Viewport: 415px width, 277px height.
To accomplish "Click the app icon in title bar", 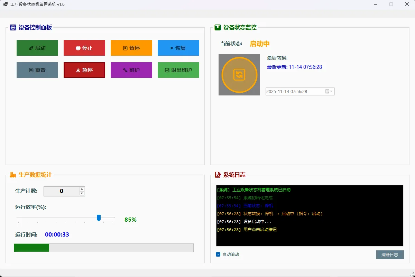I will 5,4.
